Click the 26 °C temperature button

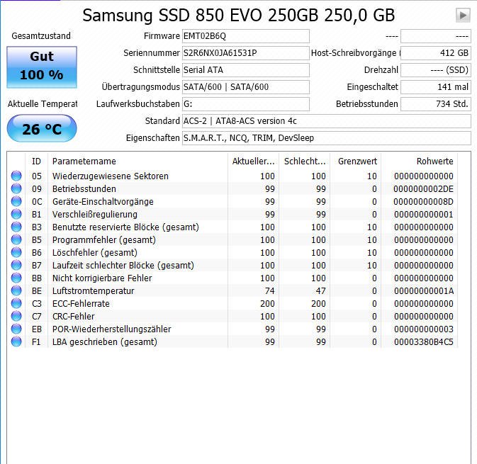42,129
